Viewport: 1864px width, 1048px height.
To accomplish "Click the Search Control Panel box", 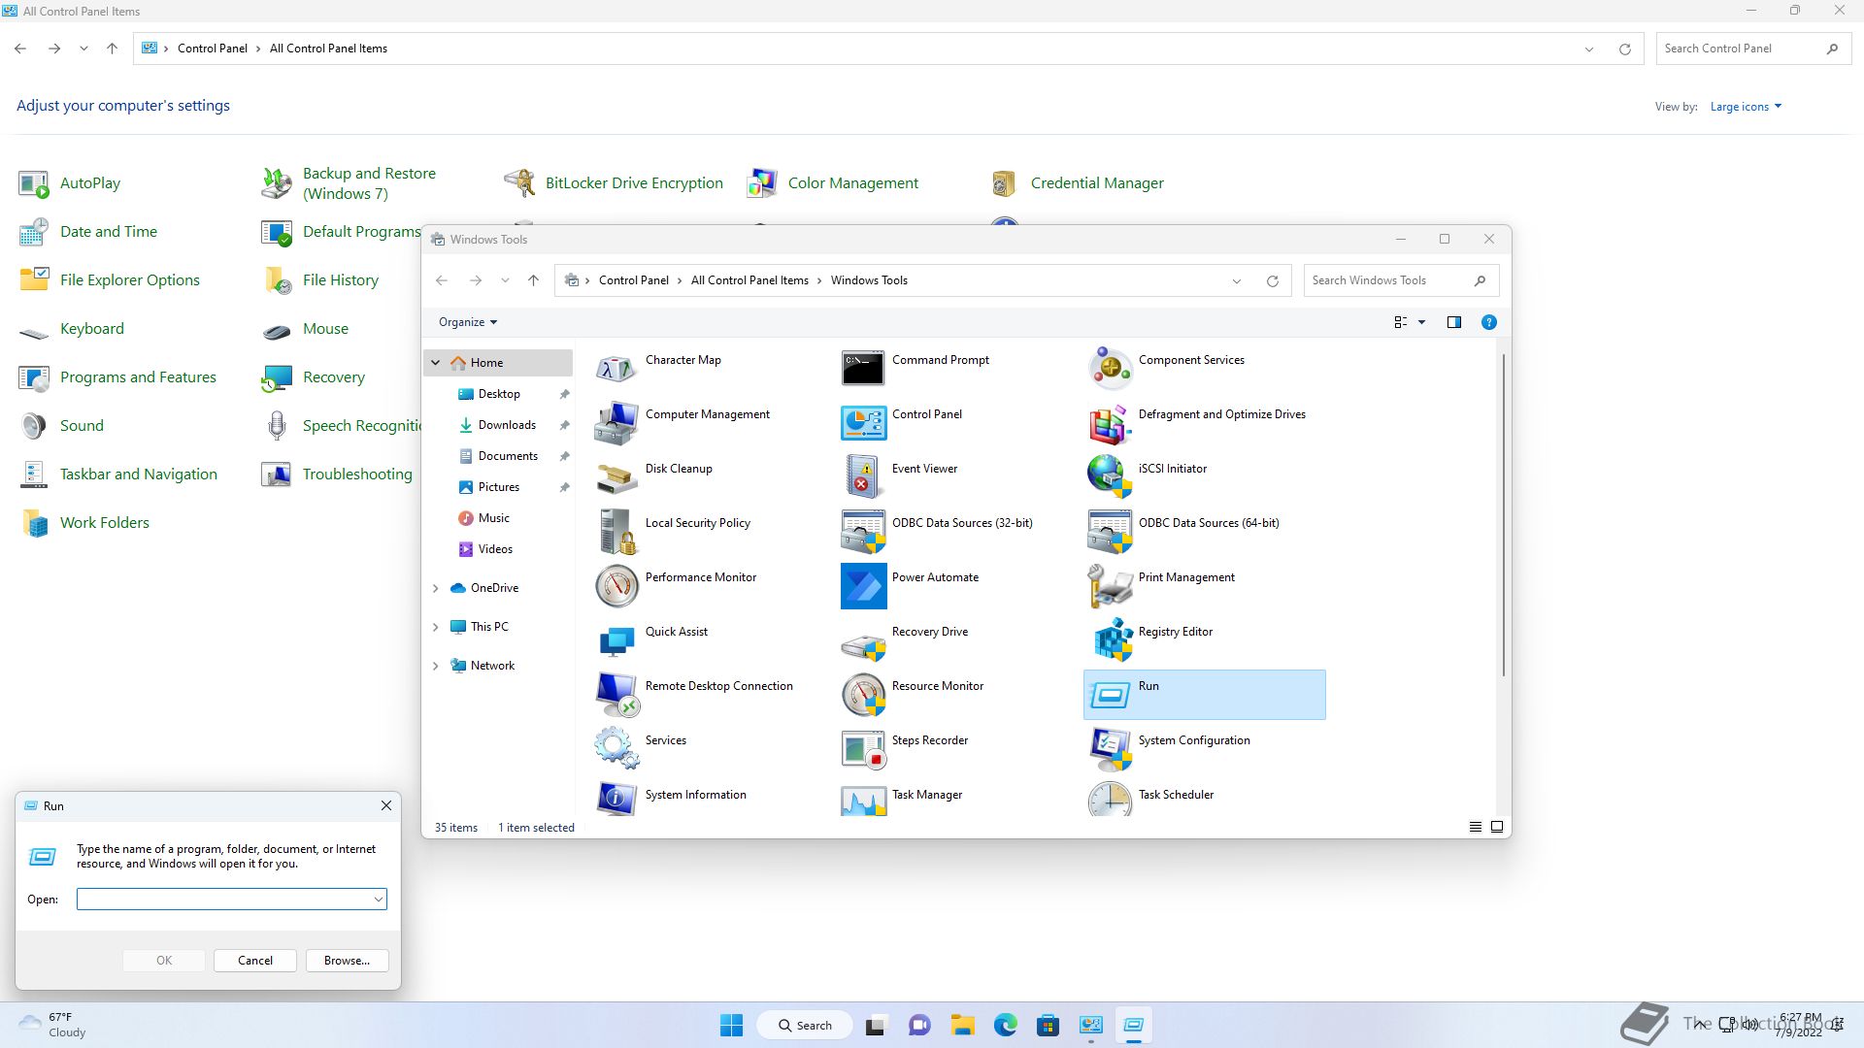I will (x=1753, y=49).
